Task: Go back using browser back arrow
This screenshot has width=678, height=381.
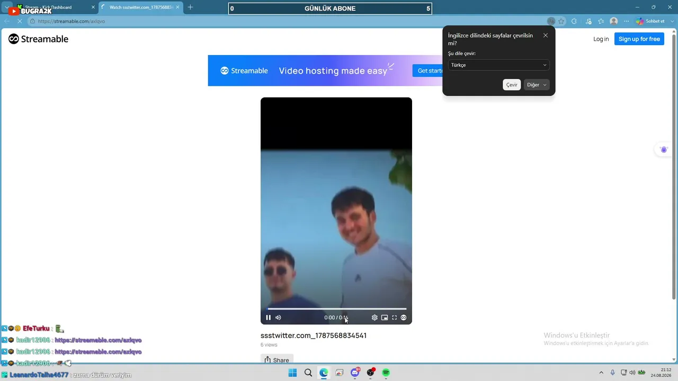Action: [6, 21]
